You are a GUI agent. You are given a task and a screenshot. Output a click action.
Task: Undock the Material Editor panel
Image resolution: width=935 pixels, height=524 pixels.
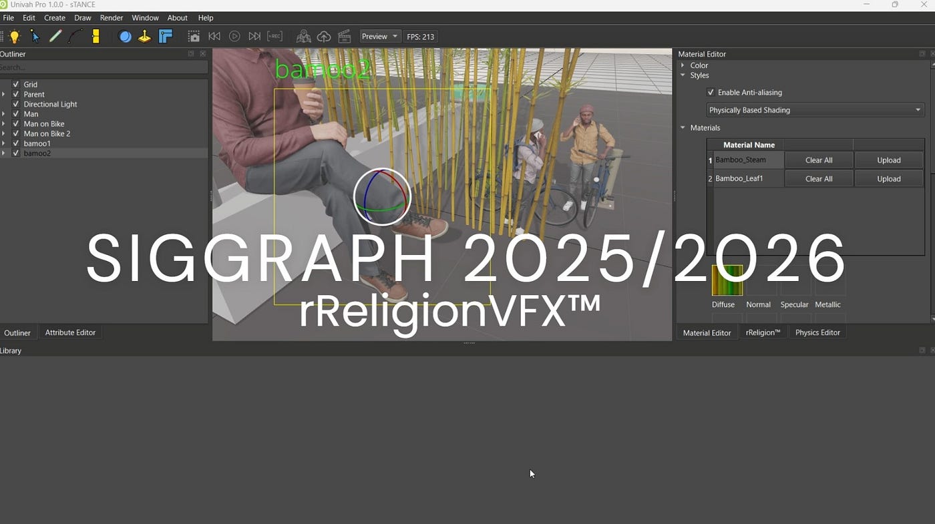(922, 54)
